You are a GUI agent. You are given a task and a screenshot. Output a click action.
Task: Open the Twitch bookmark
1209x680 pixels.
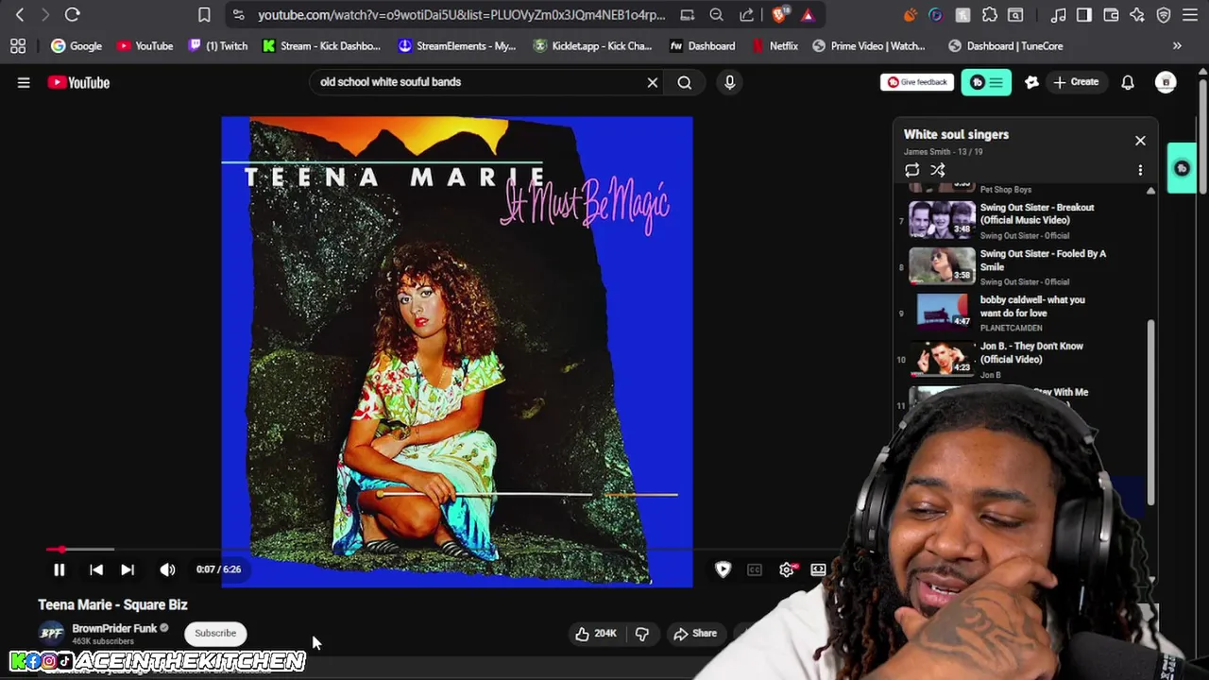(219, 45)
